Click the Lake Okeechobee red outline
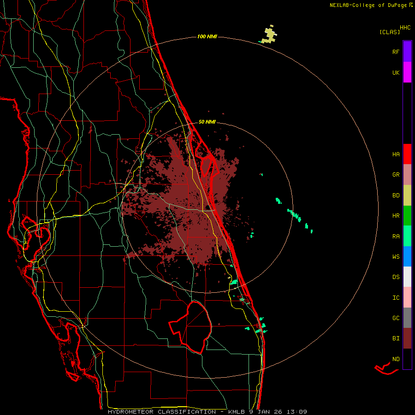 pos(190,327)
